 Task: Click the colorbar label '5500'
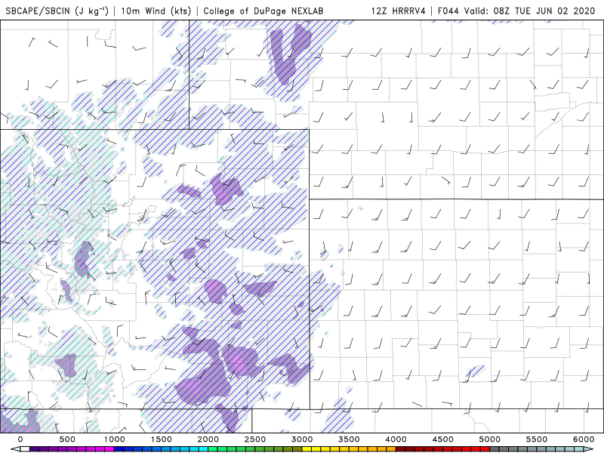tap(537, 439)
